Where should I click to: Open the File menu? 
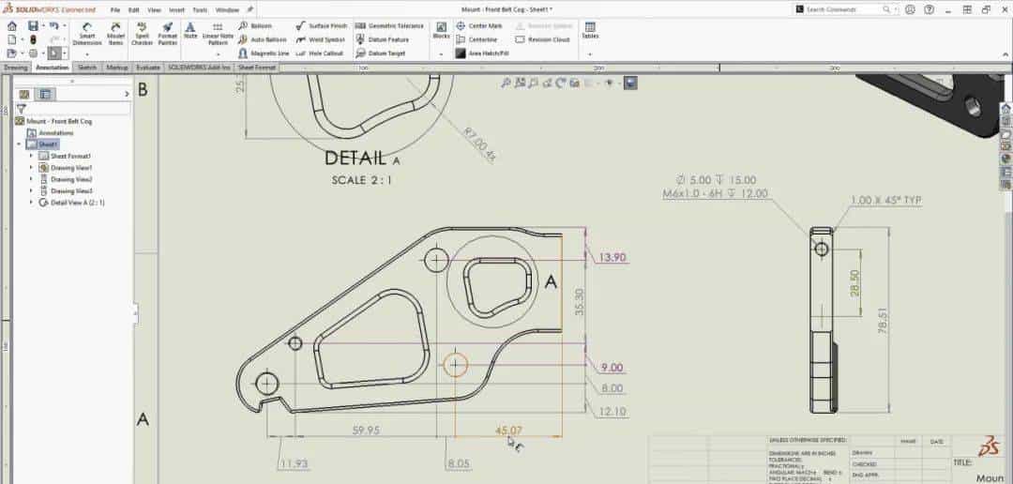point(115,9)
